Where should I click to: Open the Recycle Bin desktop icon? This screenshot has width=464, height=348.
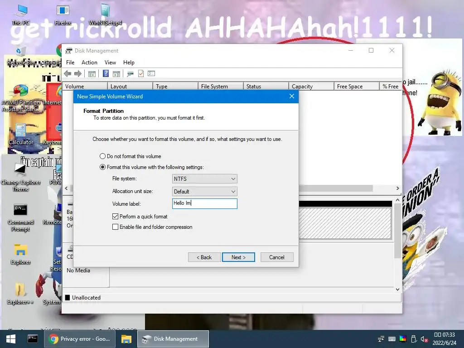click(x=20, y=56)
